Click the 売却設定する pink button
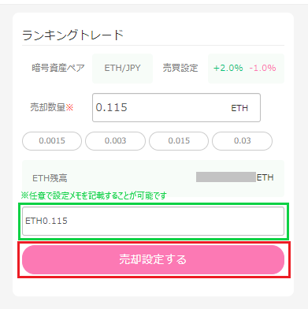The height and width of the screenshot is (309, 308). 153,259
